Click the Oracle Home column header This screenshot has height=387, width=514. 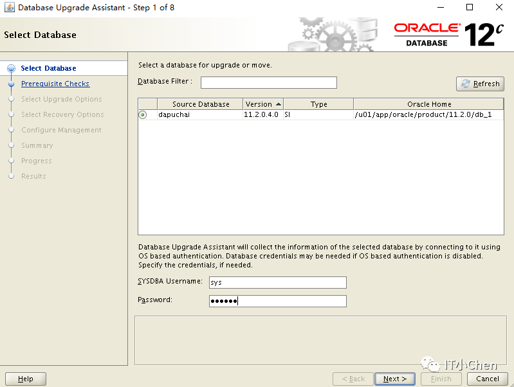pyautogui.click(x=429, y=104)
